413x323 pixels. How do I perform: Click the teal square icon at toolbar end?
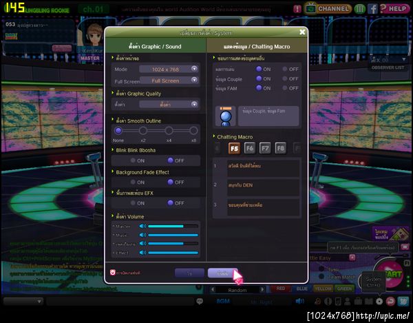(403, 301)
